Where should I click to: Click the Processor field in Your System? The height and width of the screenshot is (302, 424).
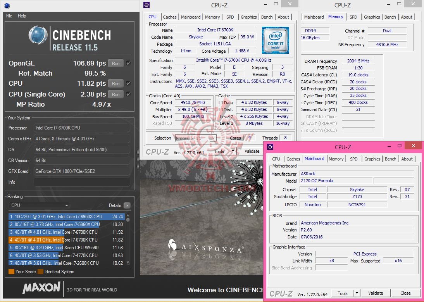82,128
